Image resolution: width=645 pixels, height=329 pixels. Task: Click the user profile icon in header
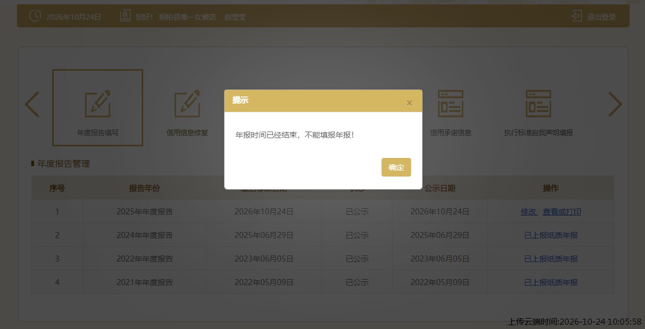point(125,16)
